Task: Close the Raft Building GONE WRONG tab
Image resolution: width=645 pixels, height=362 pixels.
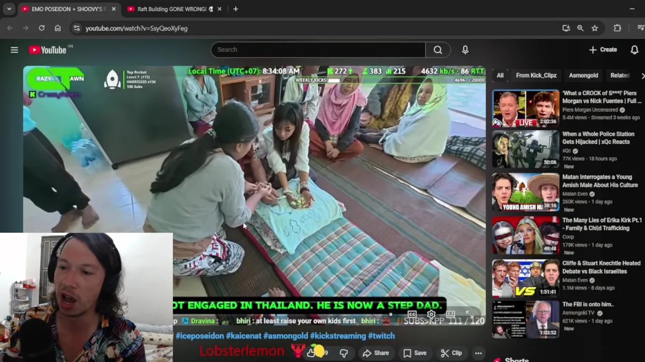Action: pyautogui.click(x=219, y=9)
